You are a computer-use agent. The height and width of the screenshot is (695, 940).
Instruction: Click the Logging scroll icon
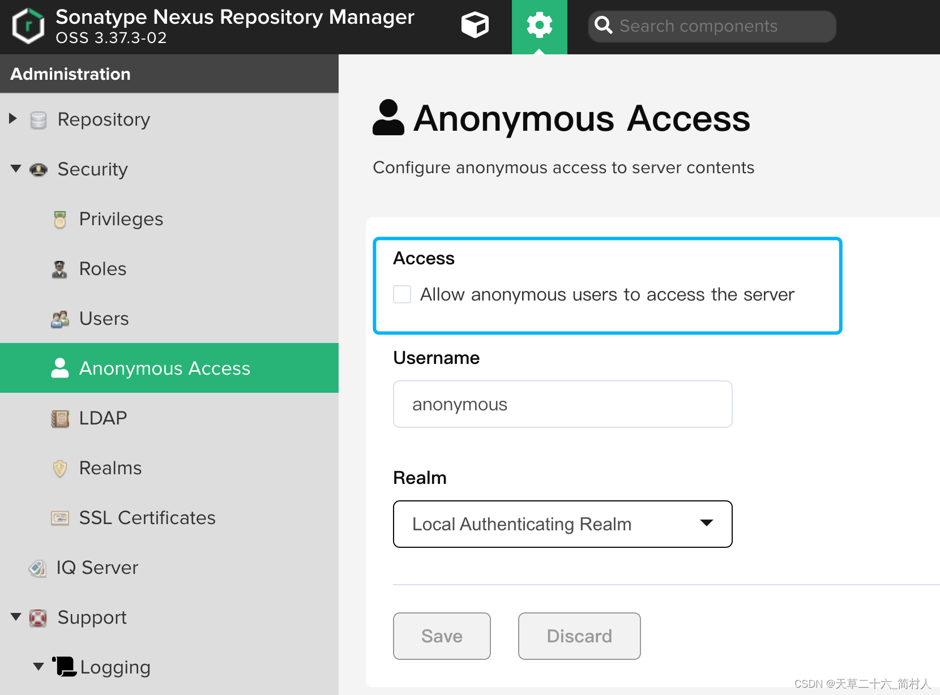(65, 667)
